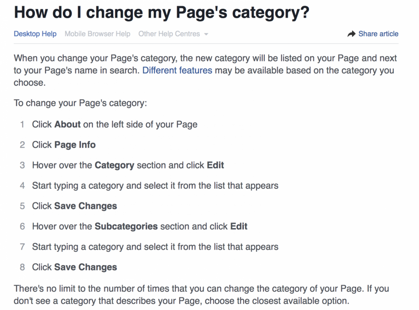The width and height of the screenshot is (419, 310).
Task: Click the "To change your Page's category:" line
Action: coord(80,103)
